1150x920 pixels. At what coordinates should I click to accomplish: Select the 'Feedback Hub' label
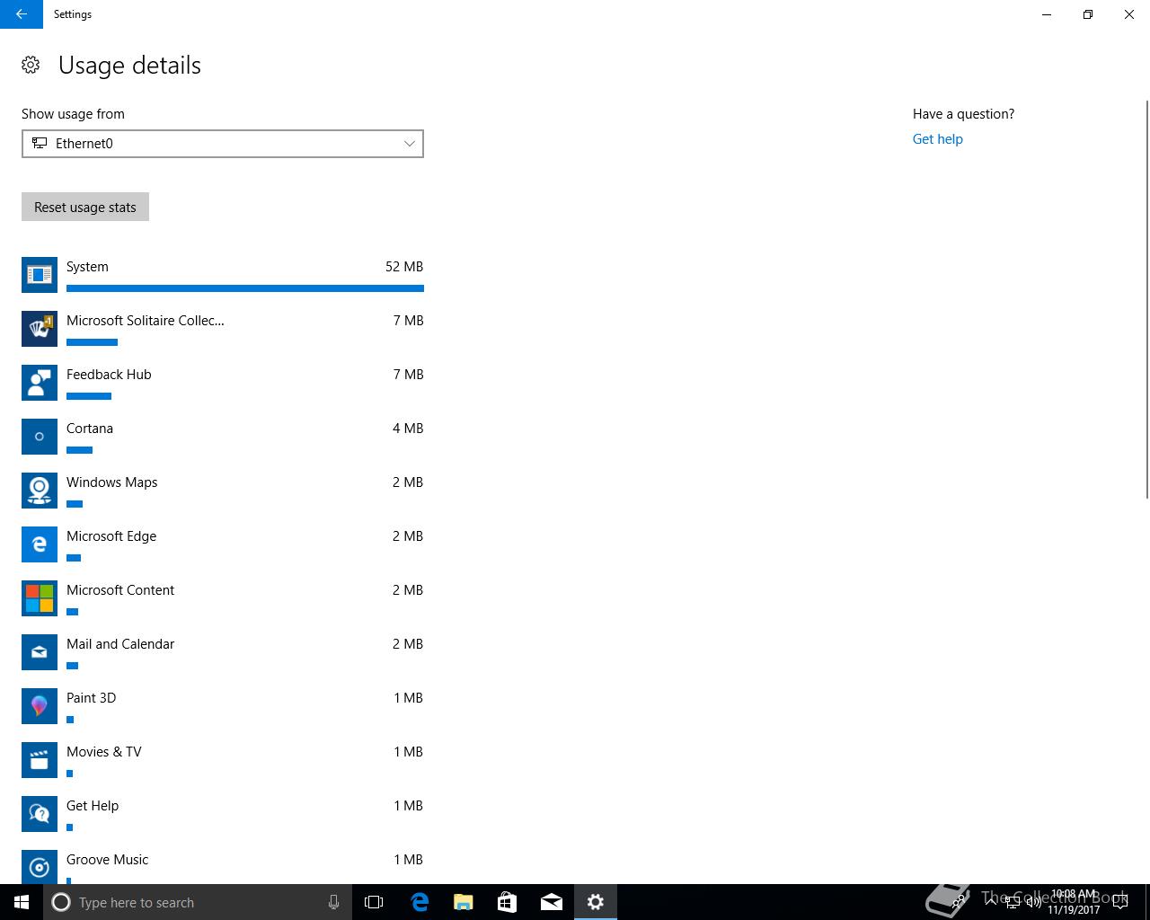[109, 375]
